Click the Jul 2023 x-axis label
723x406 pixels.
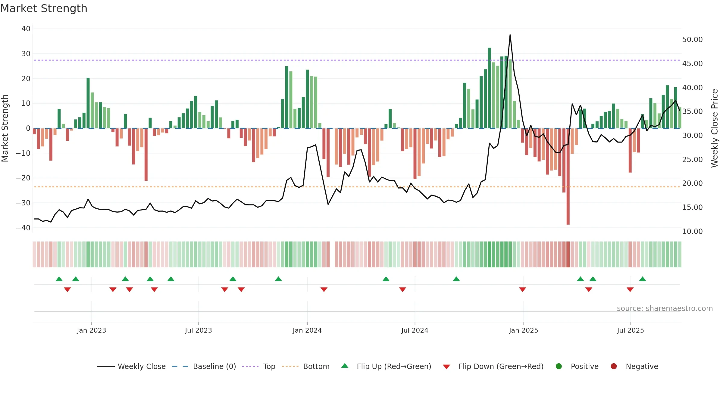pyautogui.click(x=199, y=331)
